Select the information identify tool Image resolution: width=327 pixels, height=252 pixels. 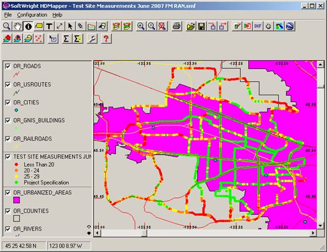28,26
